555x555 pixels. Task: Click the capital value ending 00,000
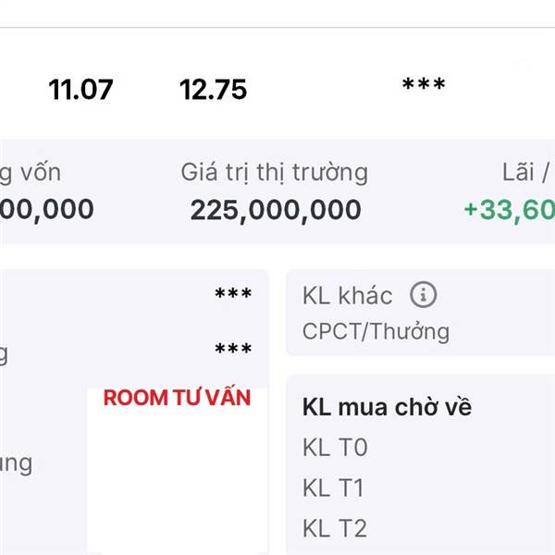coord(47,210)
